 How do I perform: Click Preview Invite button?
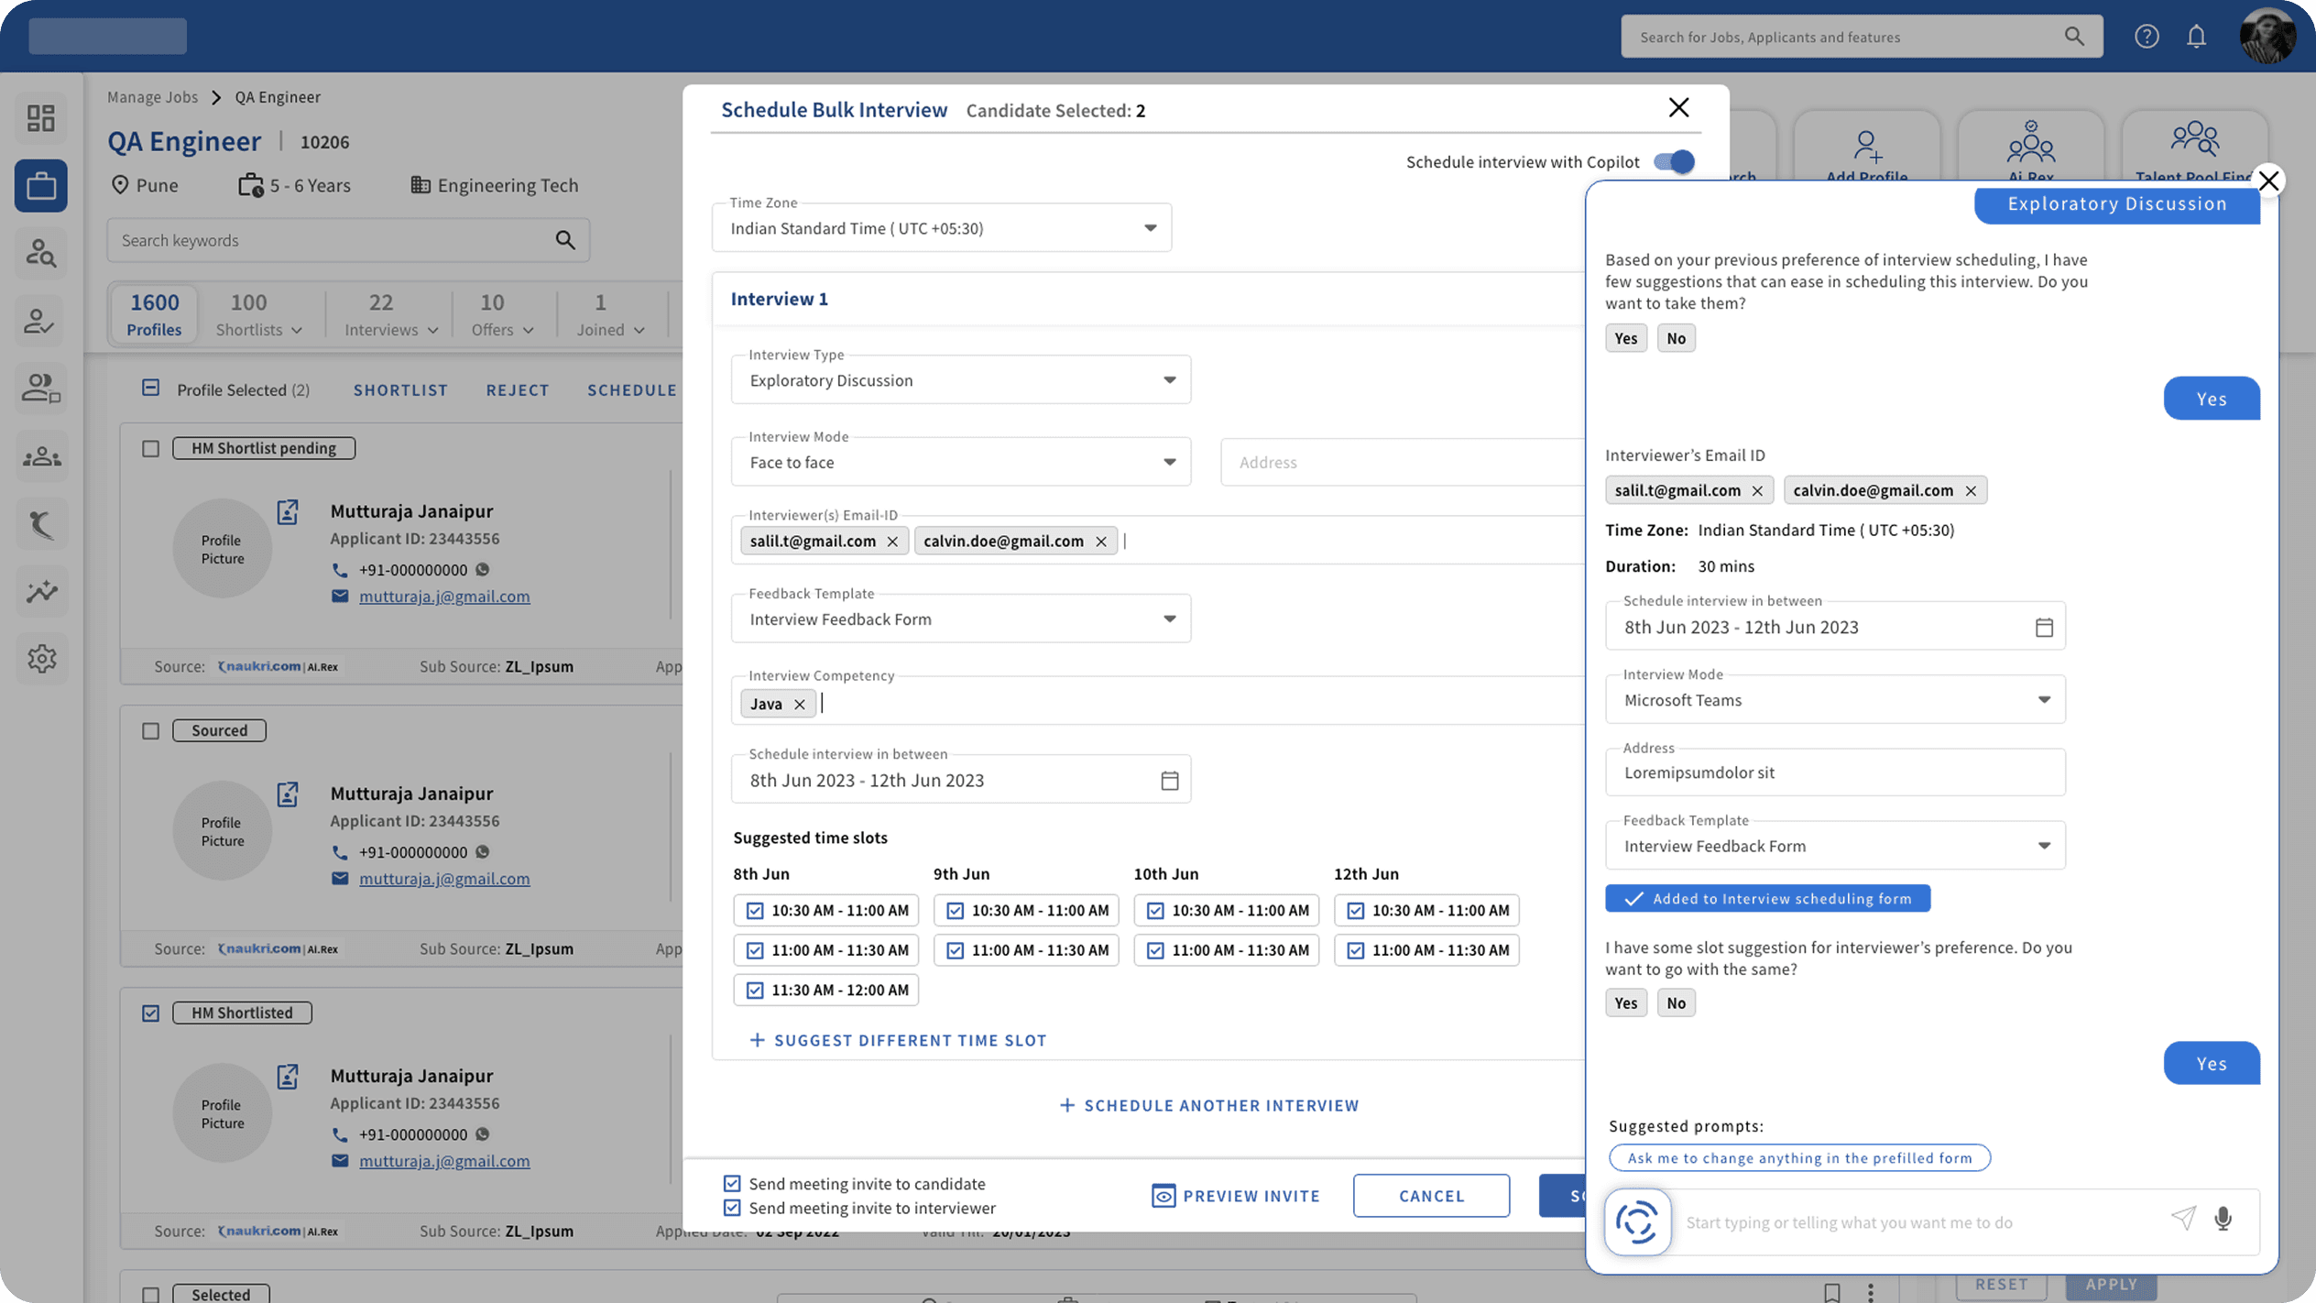point(1236,1195)
